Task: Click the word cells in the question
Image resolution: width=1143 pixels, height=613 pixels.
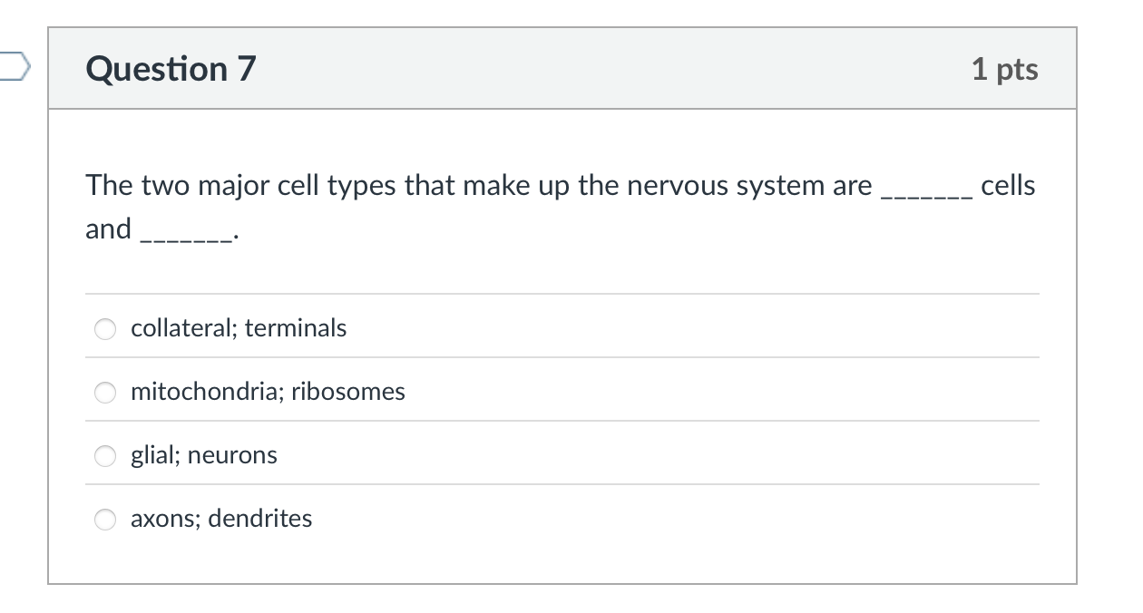Action: point(1009,184)
